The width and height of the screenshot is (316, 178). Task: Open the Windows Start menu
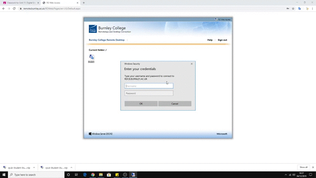tap(4, 175)
